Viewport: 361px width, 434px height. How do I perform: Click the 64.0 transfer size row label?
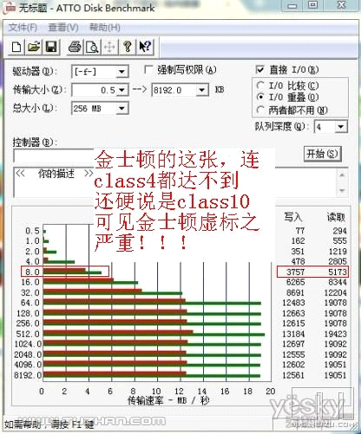pos(30,303)
